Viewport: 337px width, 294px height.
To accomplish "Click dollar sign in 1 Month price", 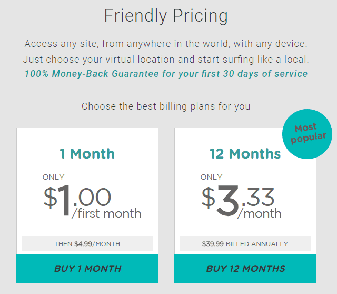I will click(x=51, y=198).
